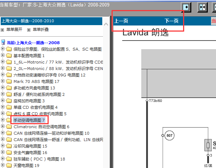
Task: Select CAN 总线网络连接—舒适 / 便利功能 item
Action: coord(58,140)
